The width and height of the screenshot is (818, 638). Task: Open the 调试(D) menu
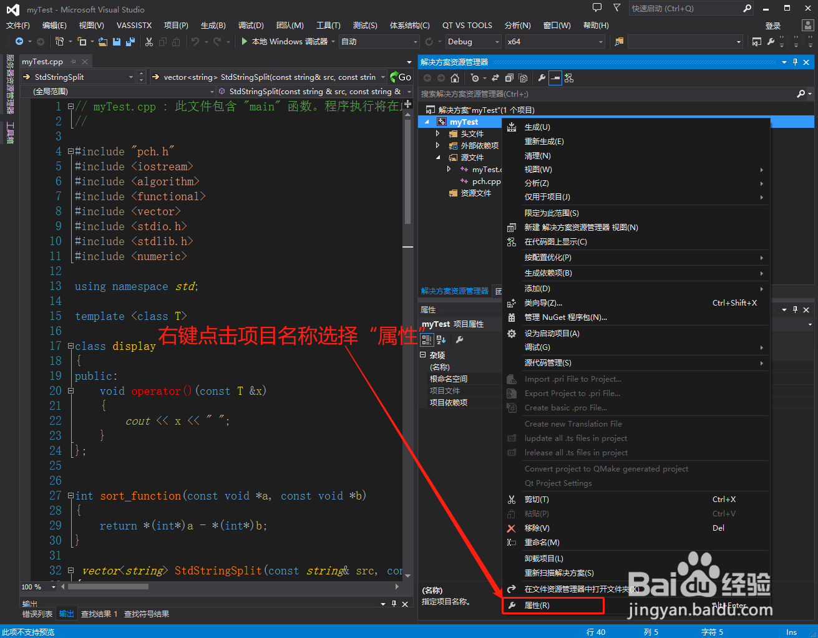pos(251,25)
